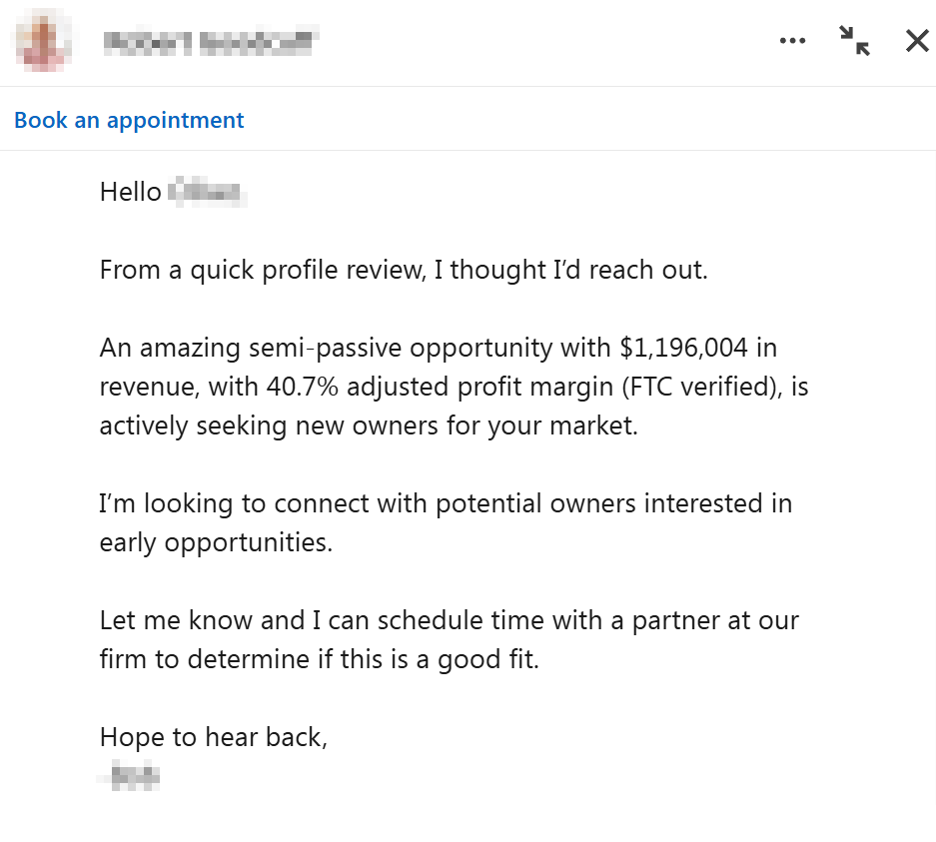Click the sender's profile picture
Screen dimensions: 936x842
42,40
